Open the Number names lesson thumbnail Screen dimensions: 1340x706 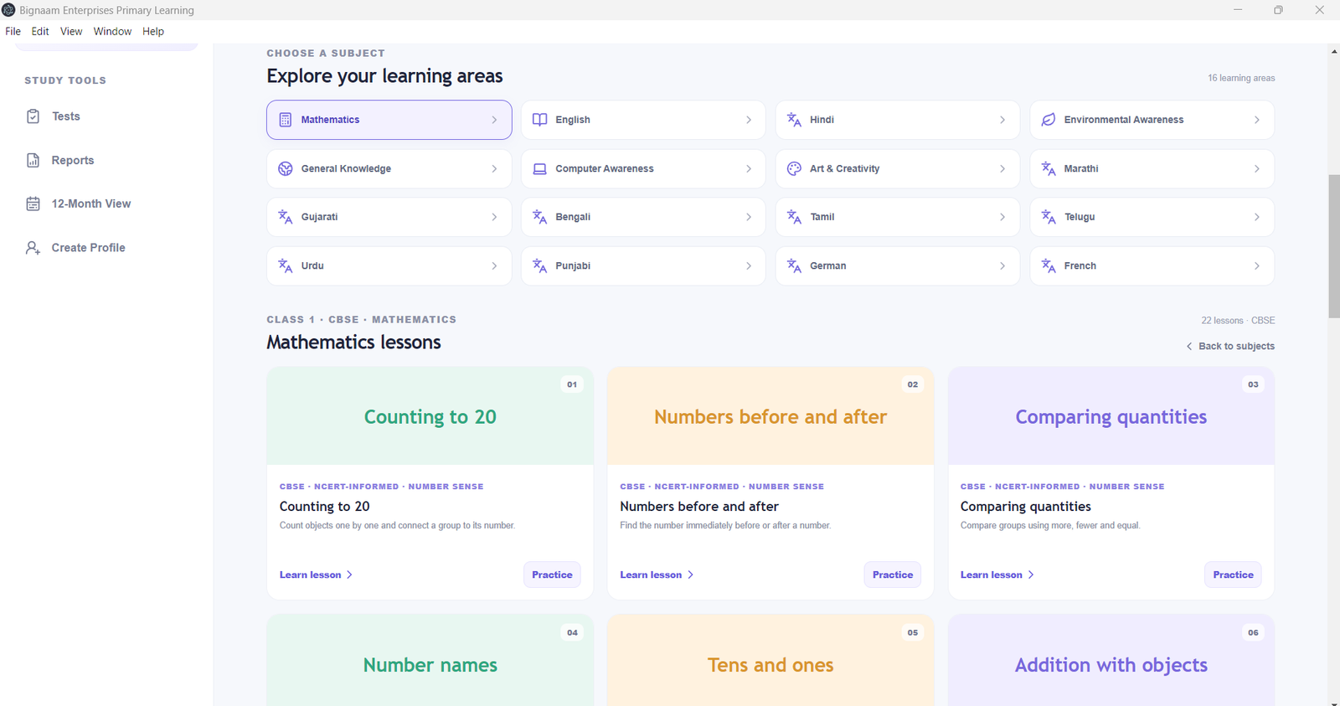pos(430,660)
